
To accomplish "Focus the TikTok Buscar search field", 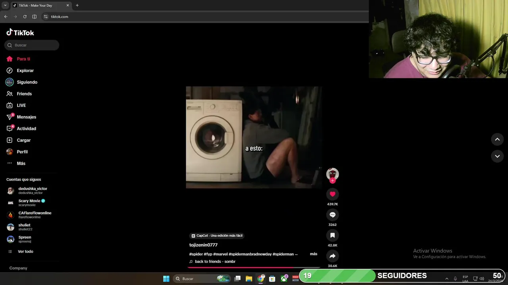I will (32, 45).
